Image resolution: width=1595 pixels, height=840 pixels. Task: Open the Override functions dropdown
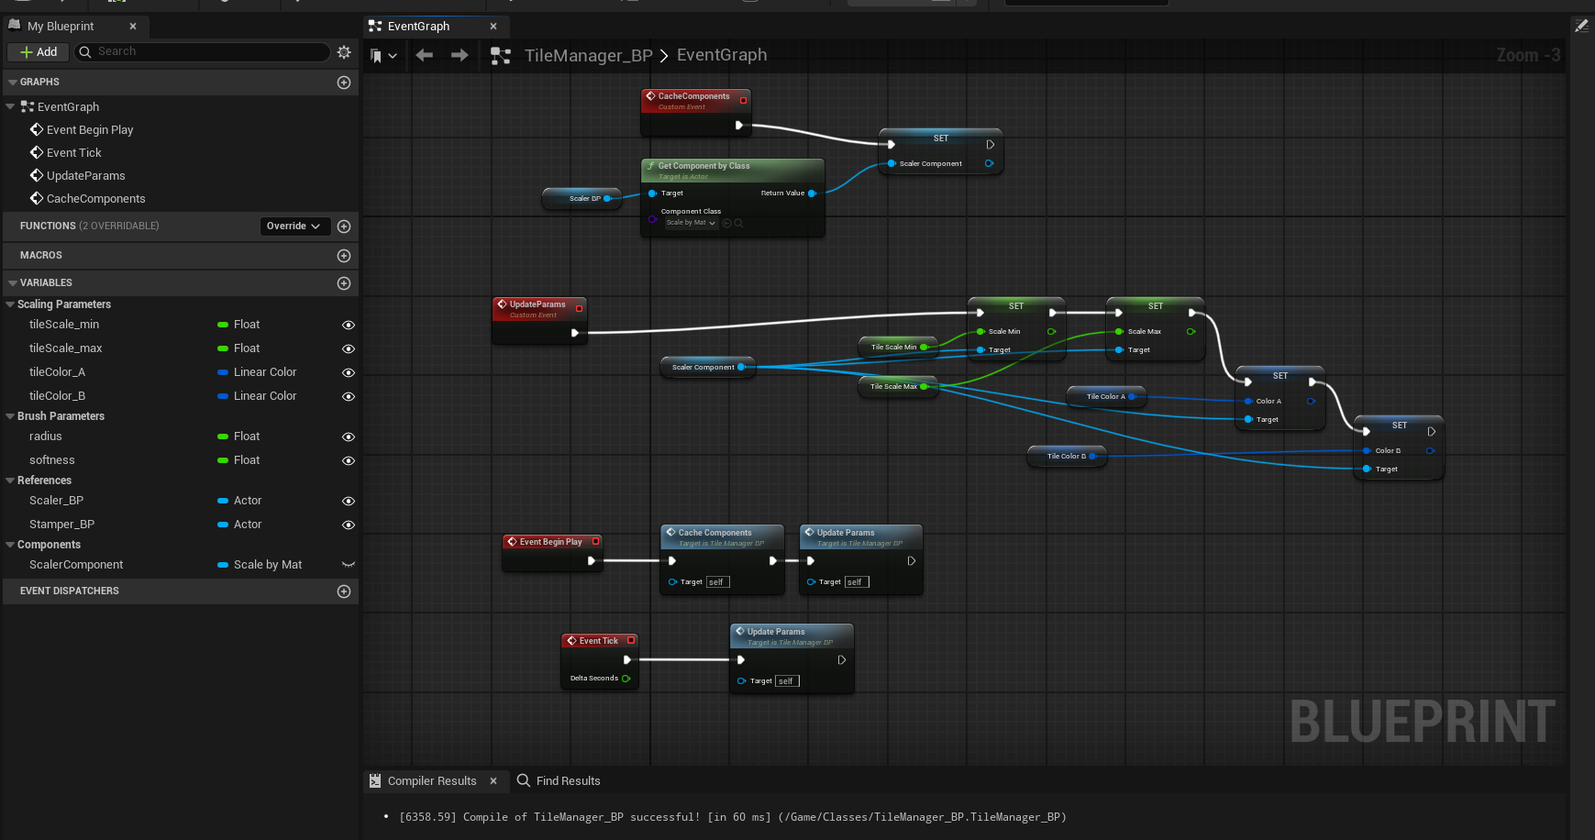click(294, 227)
